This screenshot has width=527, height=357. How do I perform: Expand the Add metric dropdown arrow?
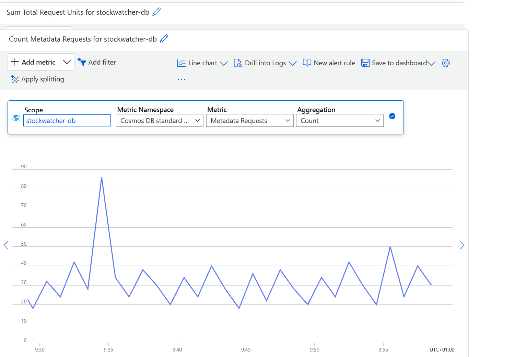click(67, 62)
